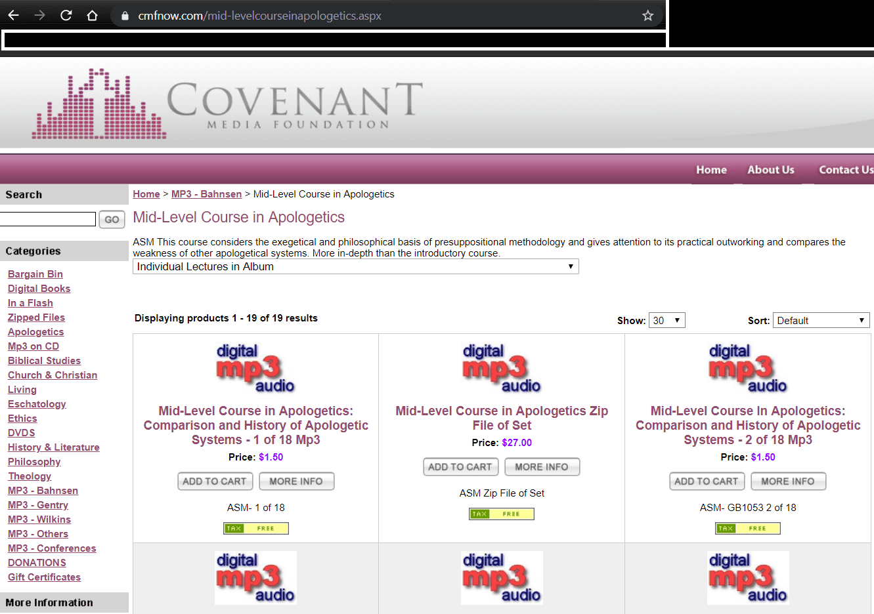
Task: Click the Home navigation menu item
Action: tap(711, 170)
